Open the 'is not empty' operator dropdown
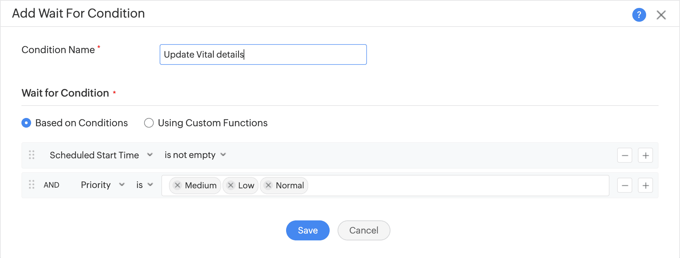680x258 pixels. pos(195,155)
